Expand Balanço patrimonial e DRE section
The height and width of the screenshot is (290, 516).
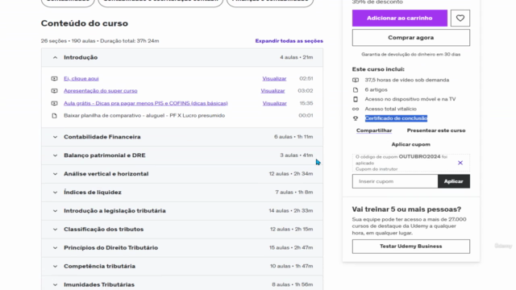pos(182,155)
